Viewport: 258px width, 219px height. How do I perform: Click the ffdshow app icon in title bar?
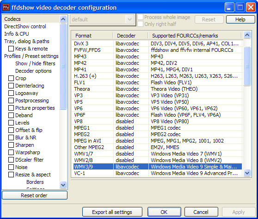coord(6,7)
